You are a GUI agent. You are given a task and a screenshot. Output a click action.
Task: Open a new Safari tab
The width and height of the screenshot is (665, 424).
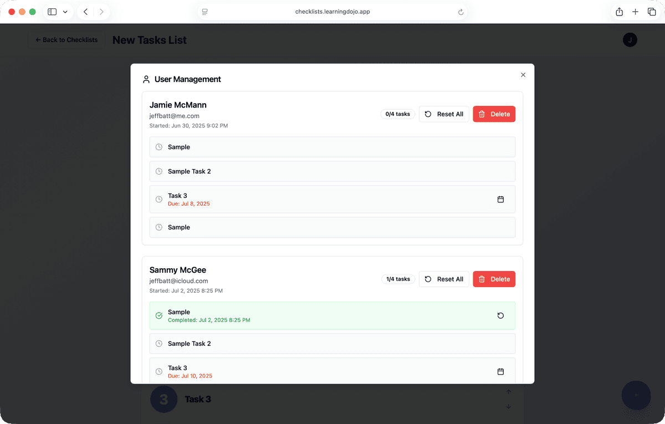coord(636,12)
